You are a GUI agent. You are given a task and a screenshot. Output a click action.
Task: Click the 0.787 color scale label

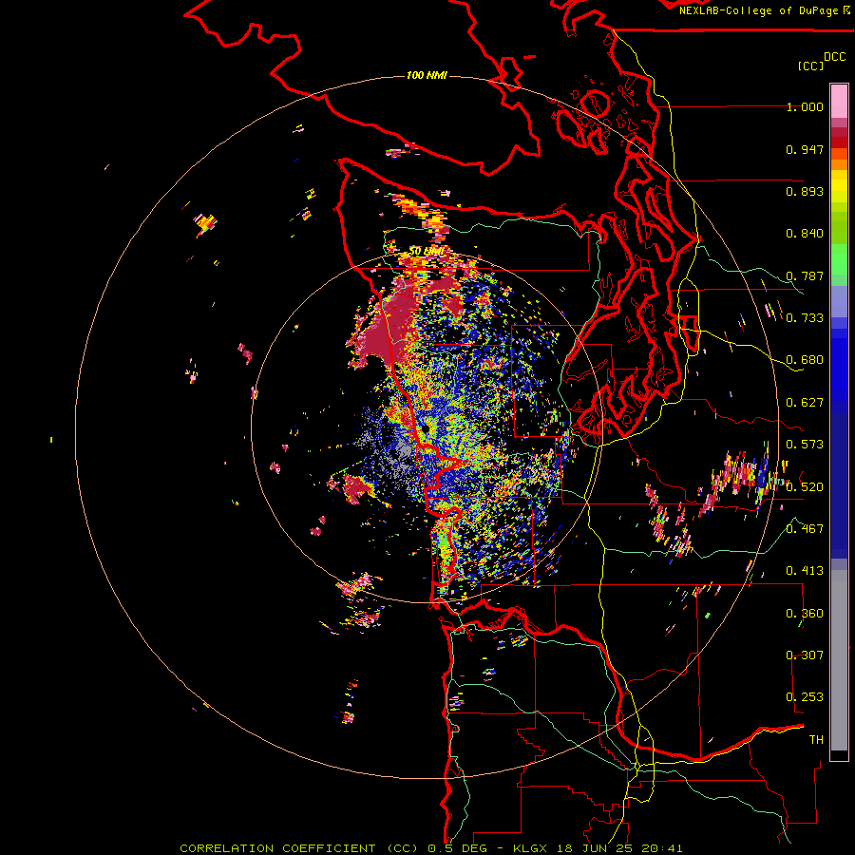805,275
